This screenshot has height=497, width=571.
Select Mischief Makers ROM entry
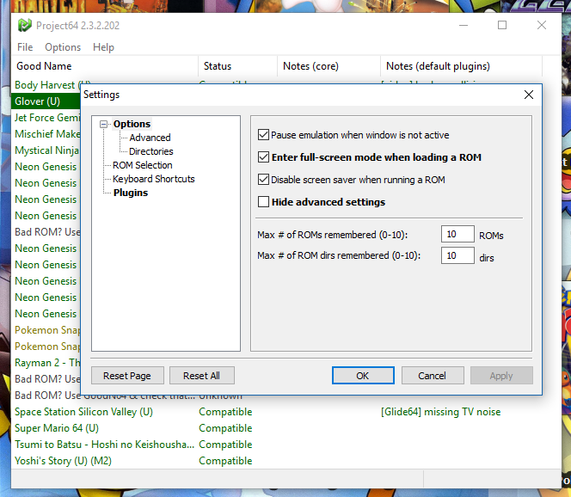pyautogui.click(x=47, y=134)
